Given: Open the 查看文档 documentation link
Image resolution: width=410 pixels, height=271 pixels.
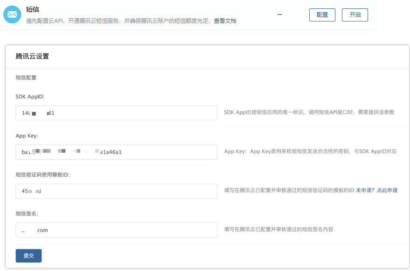Looking at the screenshot, I should pyautogui.click(x=225, y=21).
